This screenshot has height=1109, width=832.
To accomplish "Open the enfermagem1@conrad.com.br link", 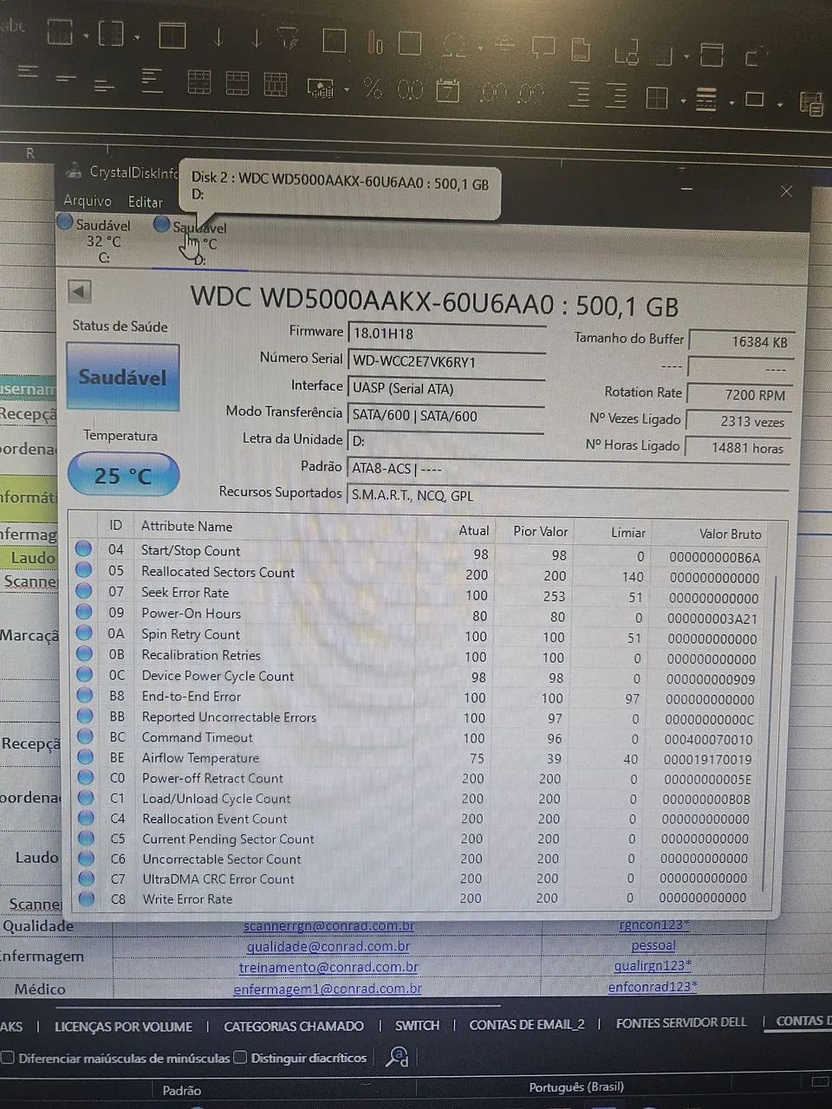I will (x=328, y=988).
